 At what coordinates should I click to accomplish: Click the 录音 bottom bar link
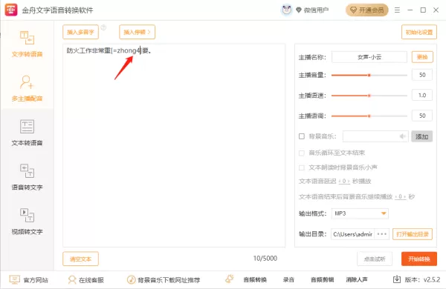[x=288, y=280]
